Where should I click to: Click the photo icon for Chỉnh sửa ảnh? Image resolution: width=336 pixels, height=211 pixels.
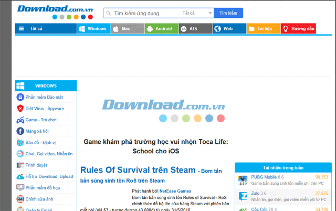click(x=20, y=199)
